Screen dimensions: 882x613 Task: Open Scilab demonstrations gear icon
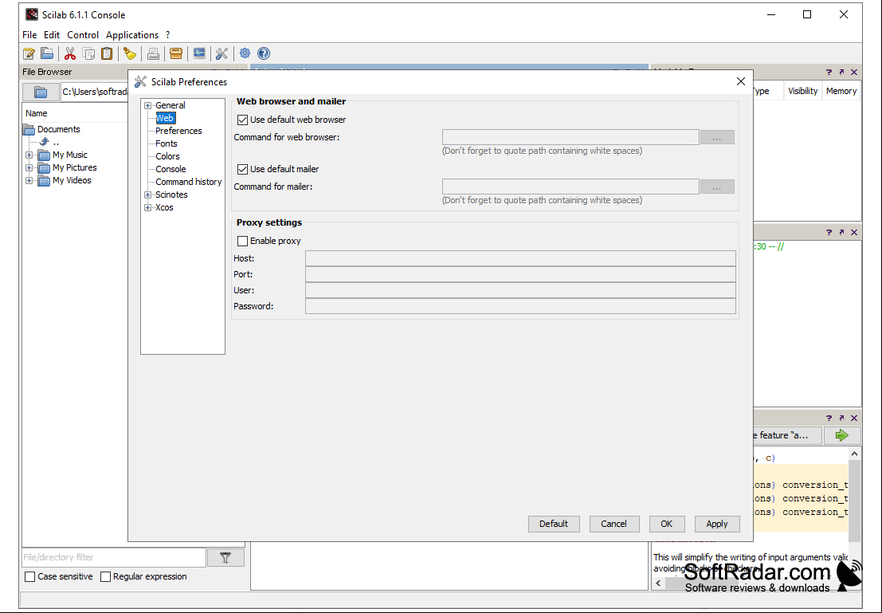[245, 53]
